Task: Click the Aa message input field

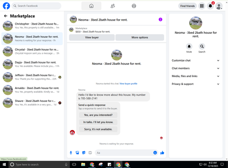Action: point(124,152)
